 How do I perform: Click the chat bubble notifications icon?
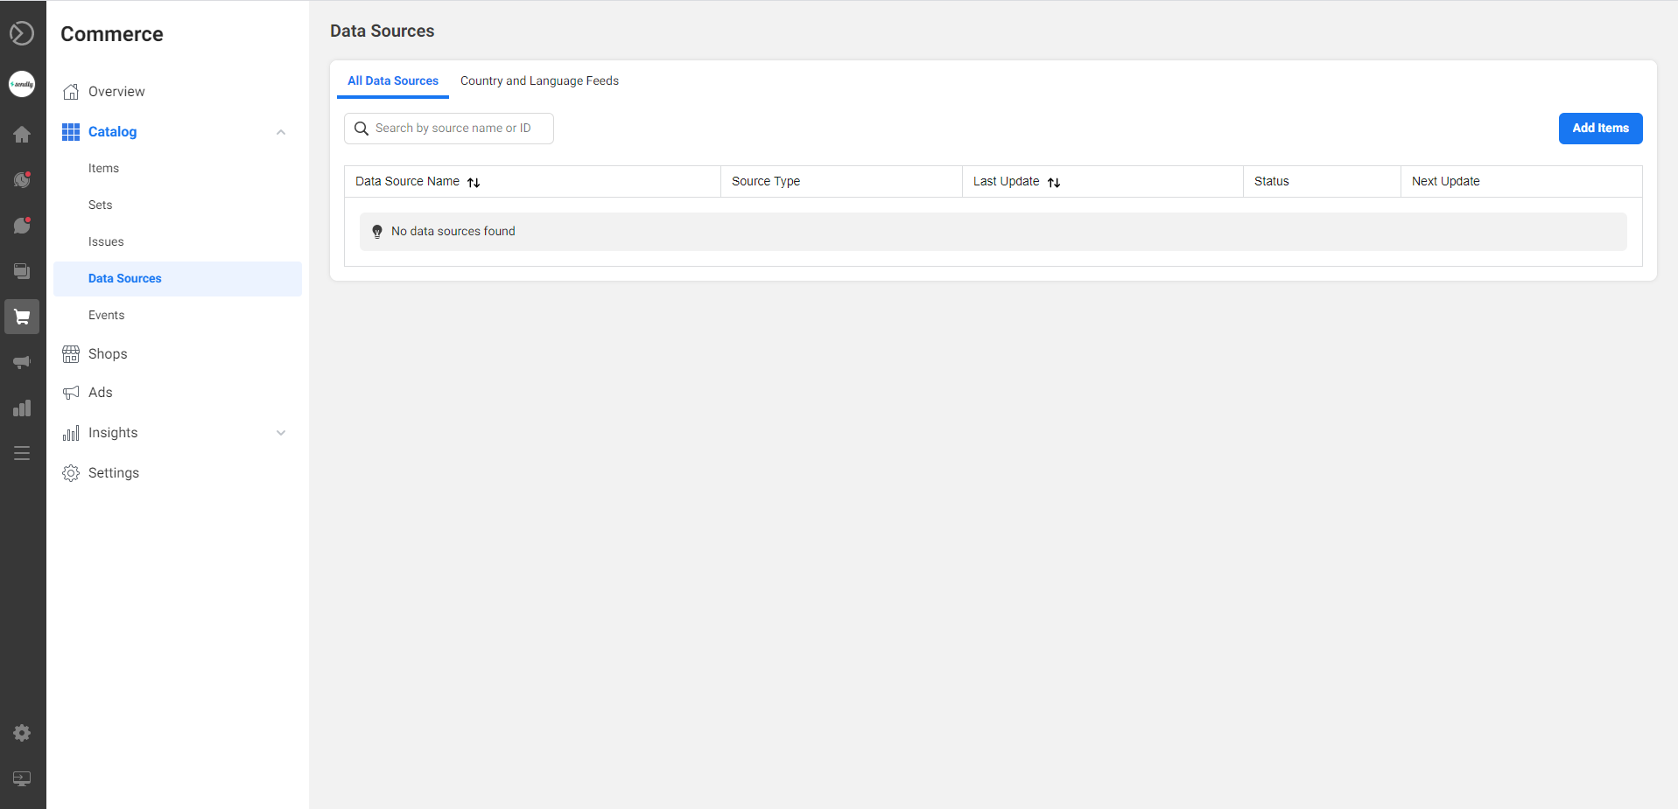pyautogui.click(x=22, y=226)
